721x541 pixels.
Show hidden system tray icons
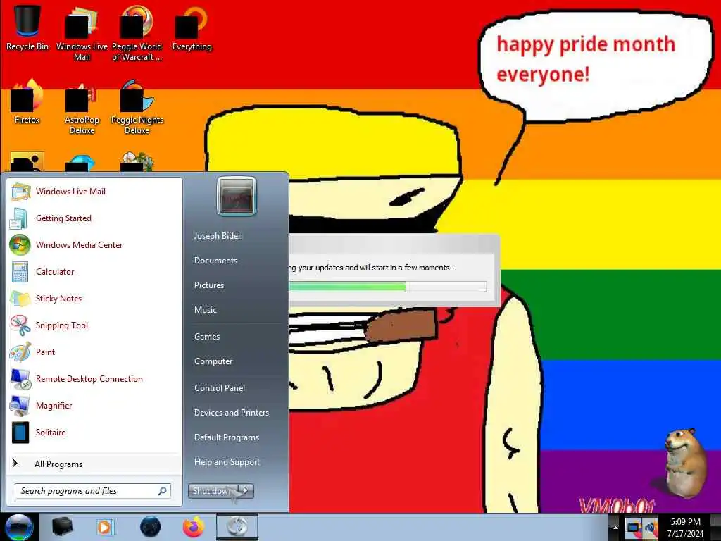615,528
